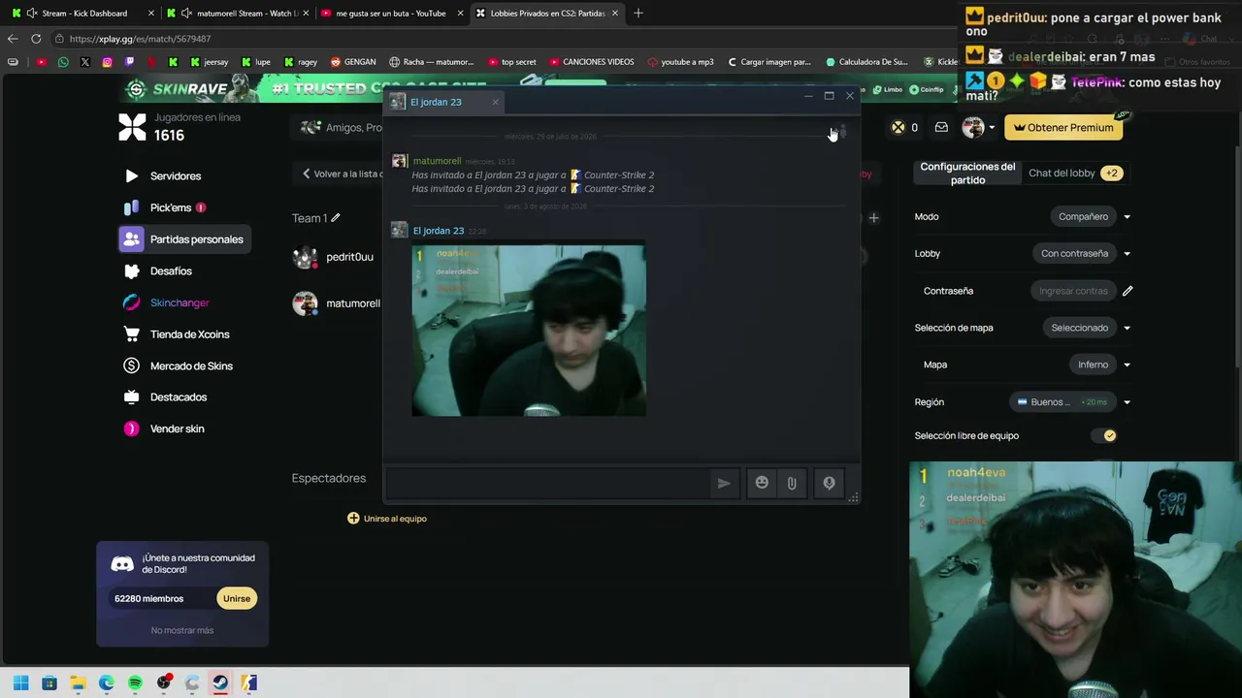Open the emoticon picker in Steam chat
Viewport: 1242px width, 698px height.
(762, 483)
